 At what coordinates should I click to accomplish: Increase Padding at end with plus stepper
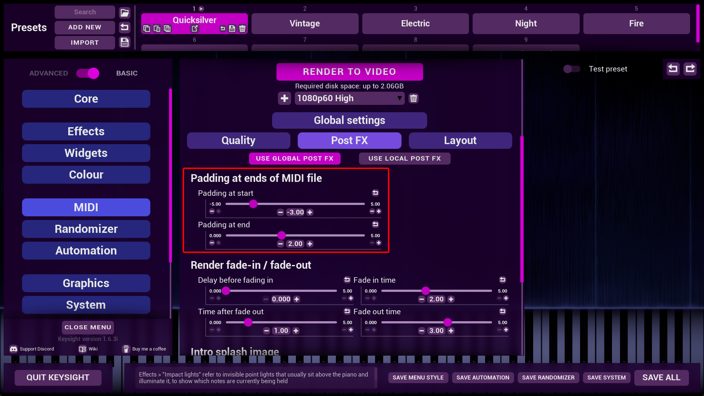310,244
